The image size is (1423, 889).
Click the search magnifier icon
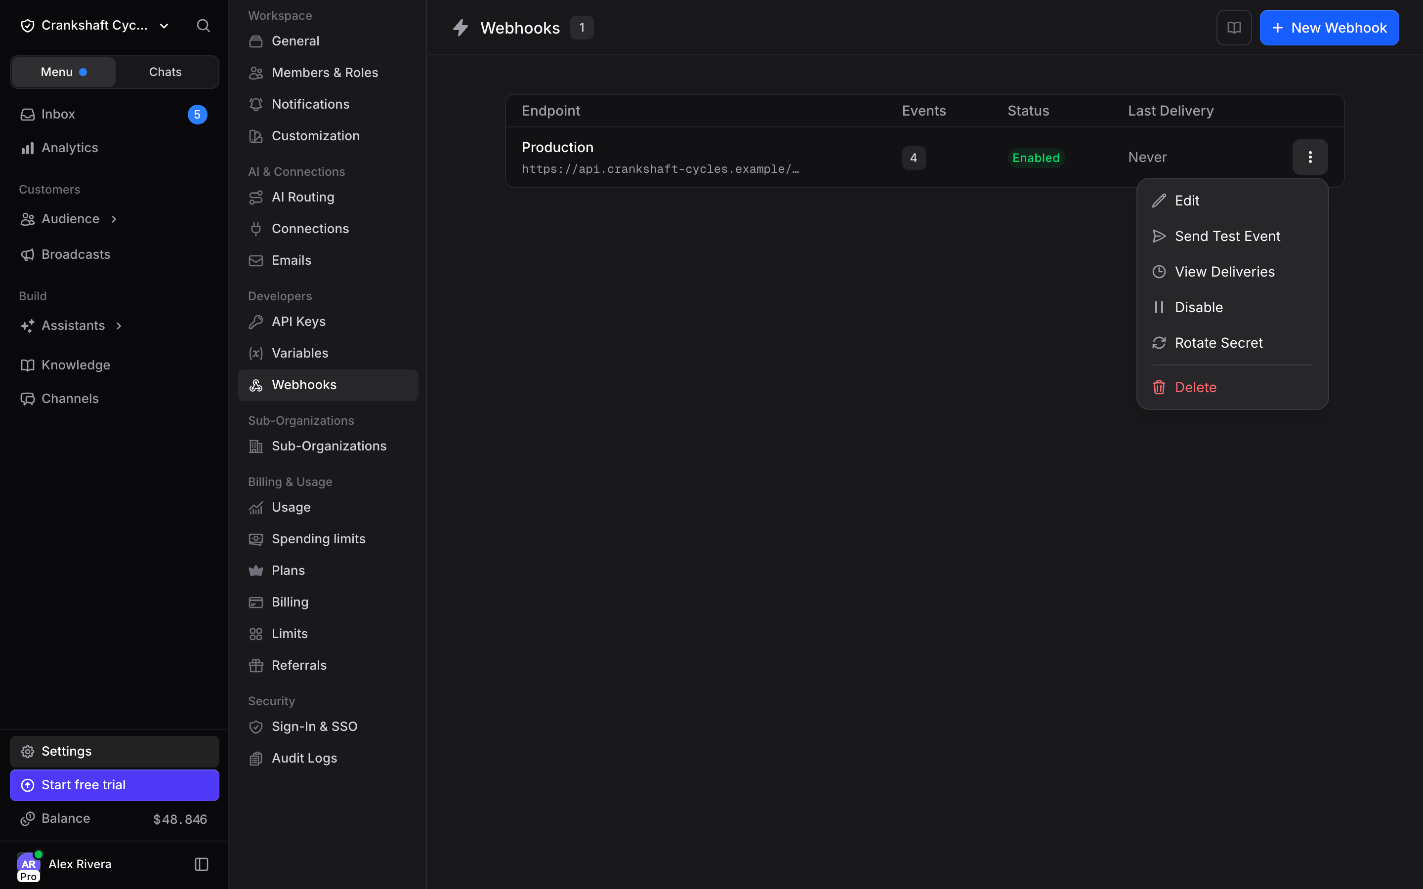[x=203, y=26]
